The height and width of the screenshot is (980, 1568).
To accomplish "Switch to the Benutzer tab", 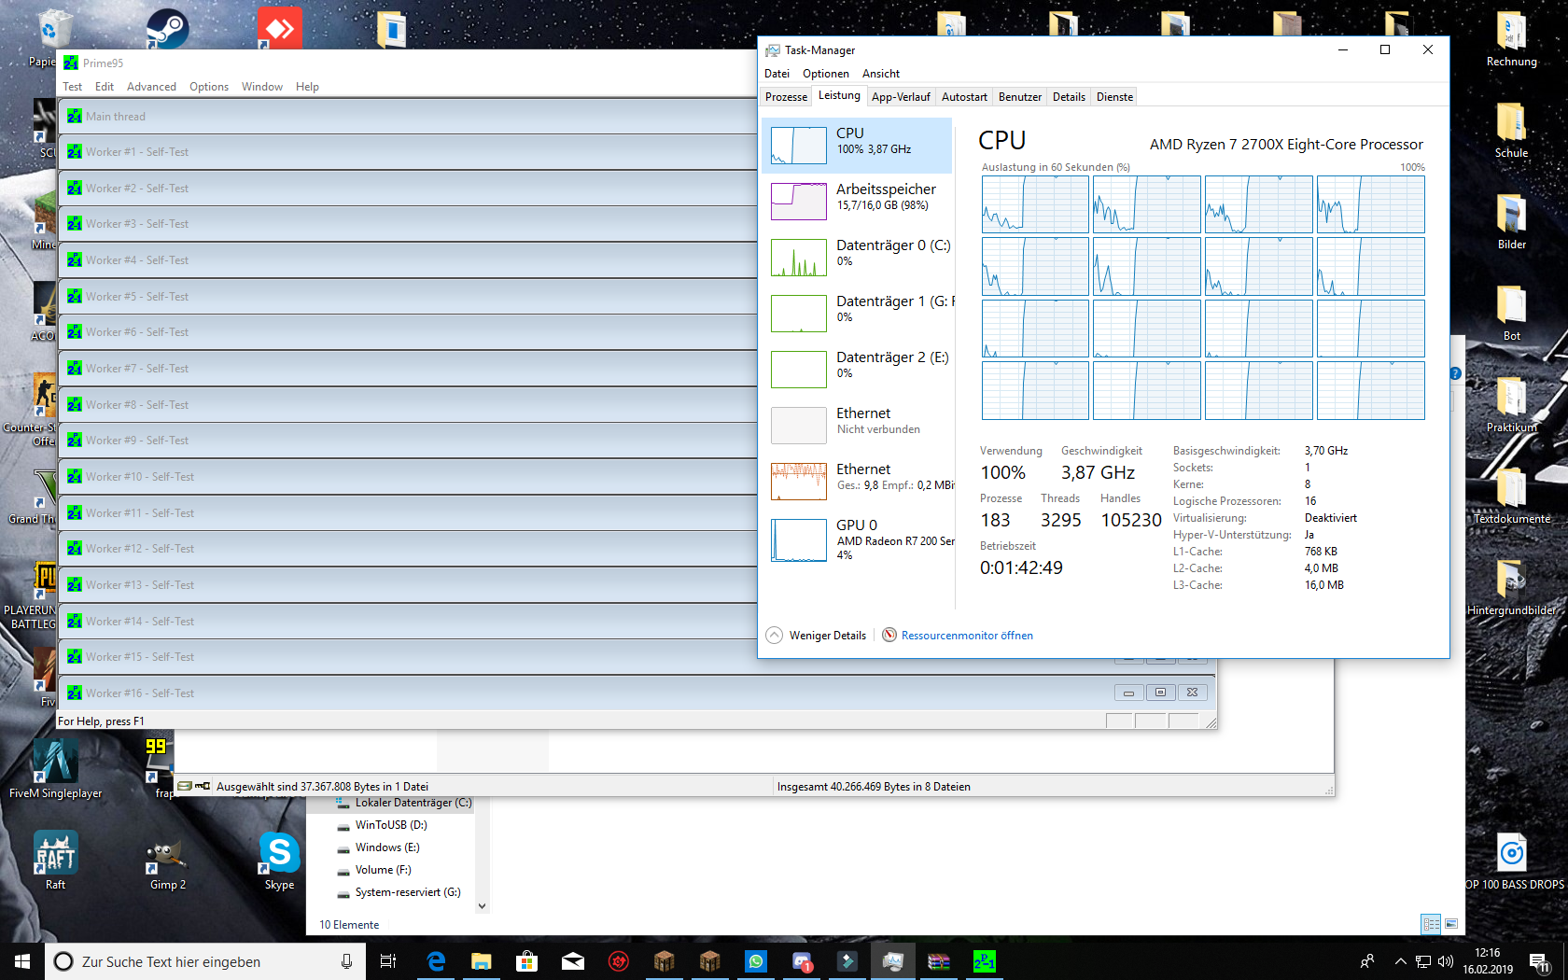I will pyautogui.click(x=1020, y=97).
